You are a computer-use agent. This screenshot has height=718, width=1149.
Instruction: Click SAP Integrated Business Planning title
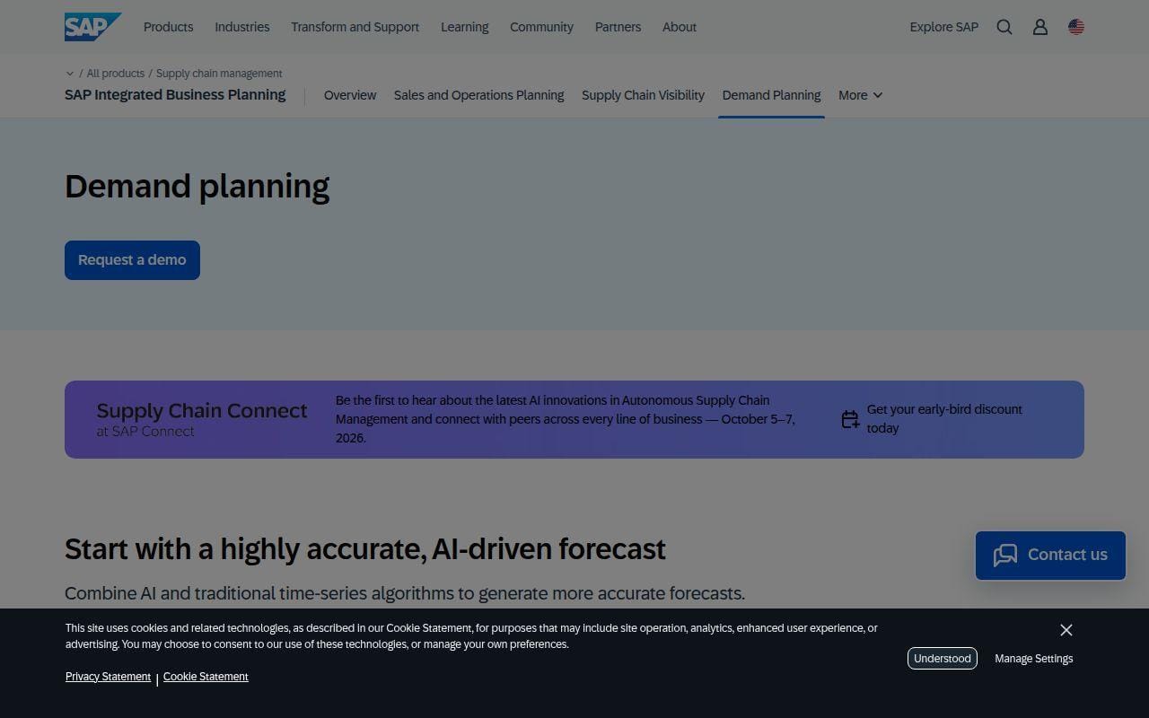[175, 94]
